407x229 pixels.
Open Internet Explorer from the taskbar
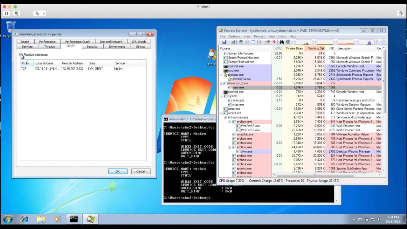[24, 219]
